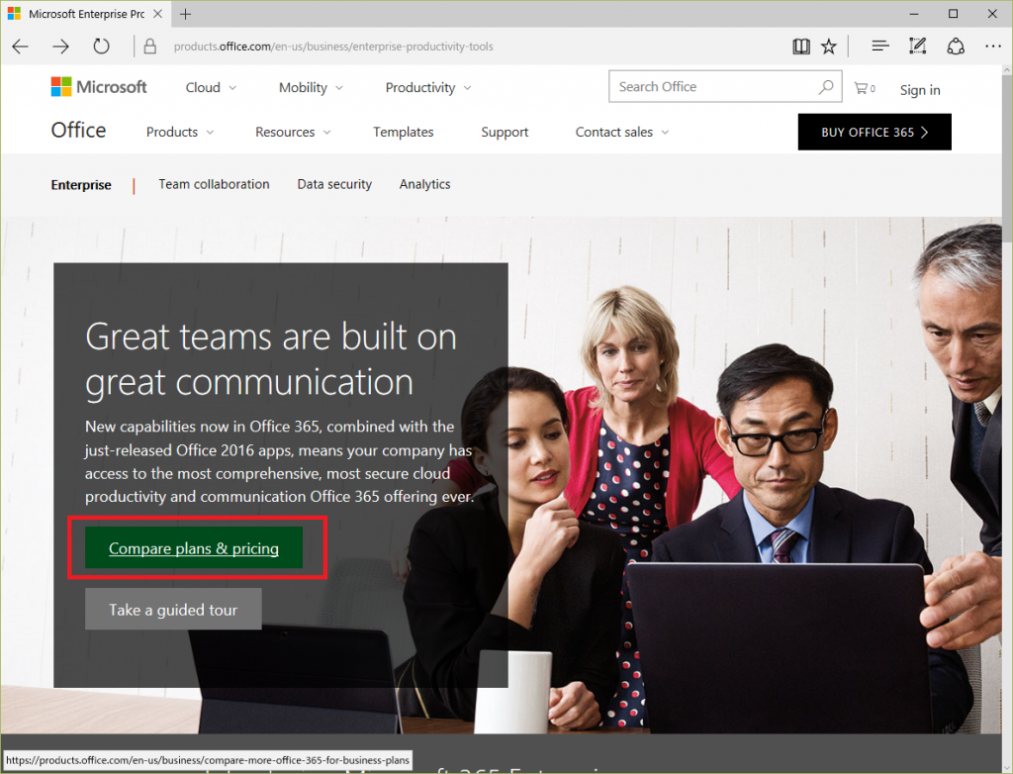Go forward to the next page
The height and width of the screenshot is (774, 1013).
60,47
